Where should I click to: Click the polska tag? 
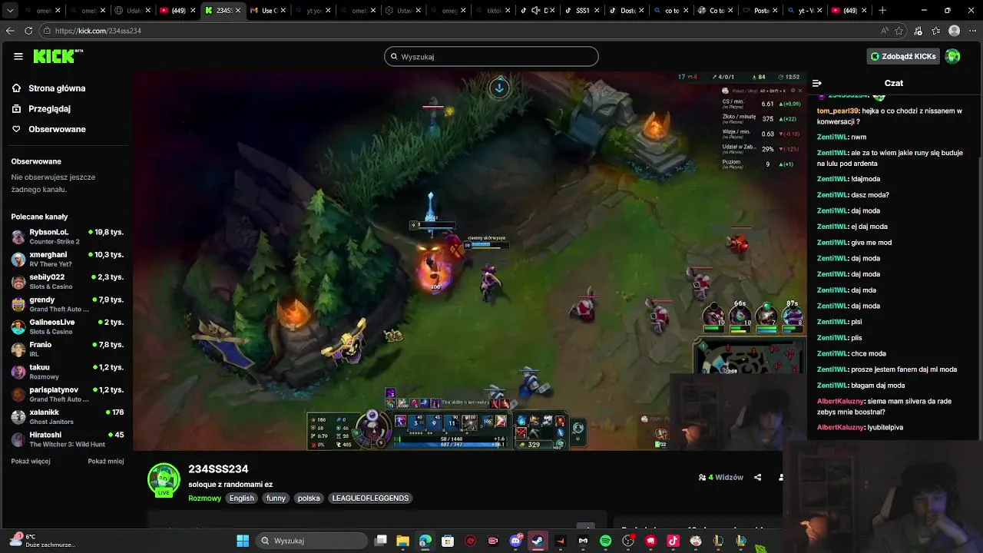(x=309, y=498)
